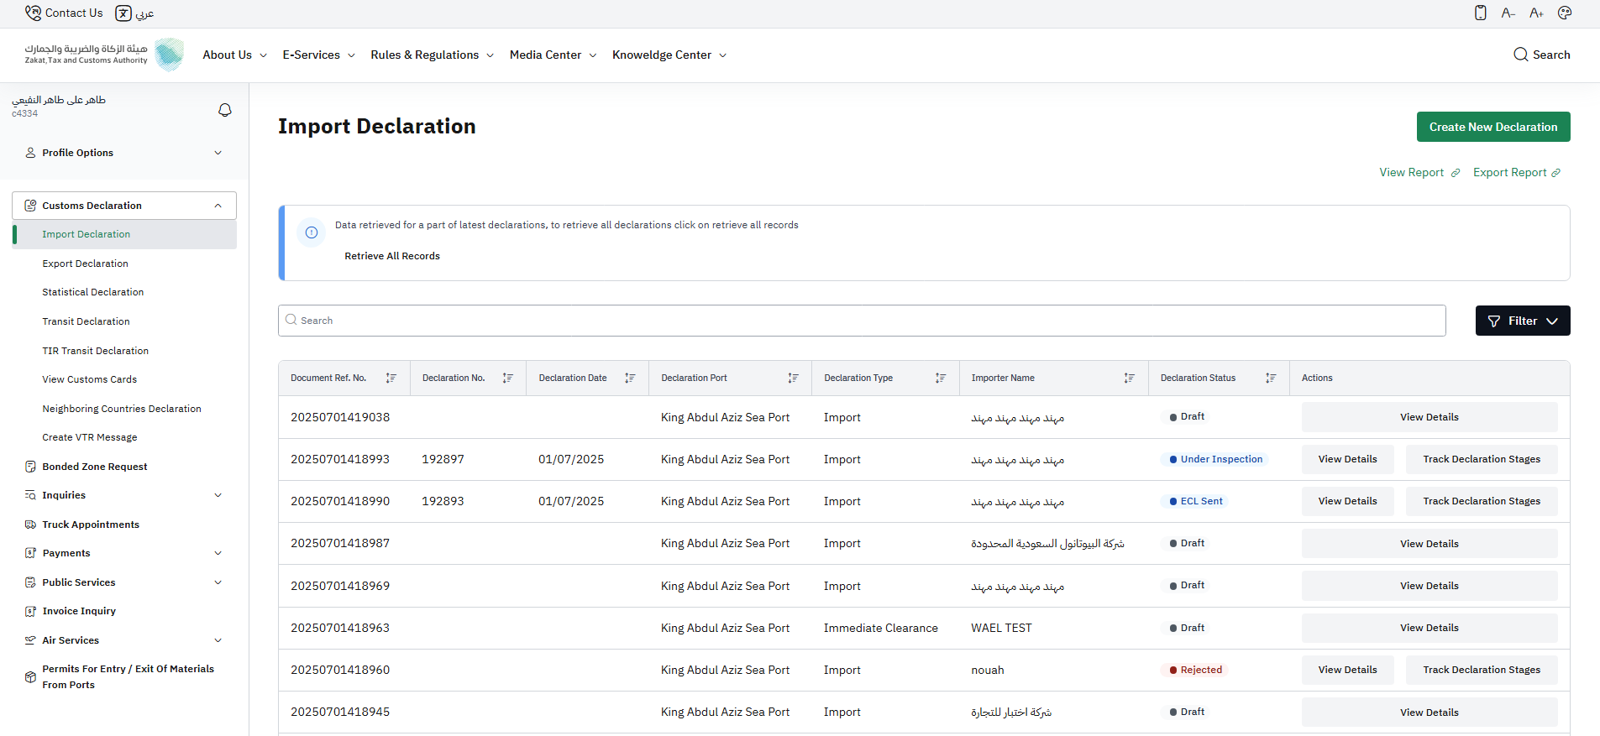Click the Search magnifier in the header
1600x736 pixels.
pos(1521,55)
